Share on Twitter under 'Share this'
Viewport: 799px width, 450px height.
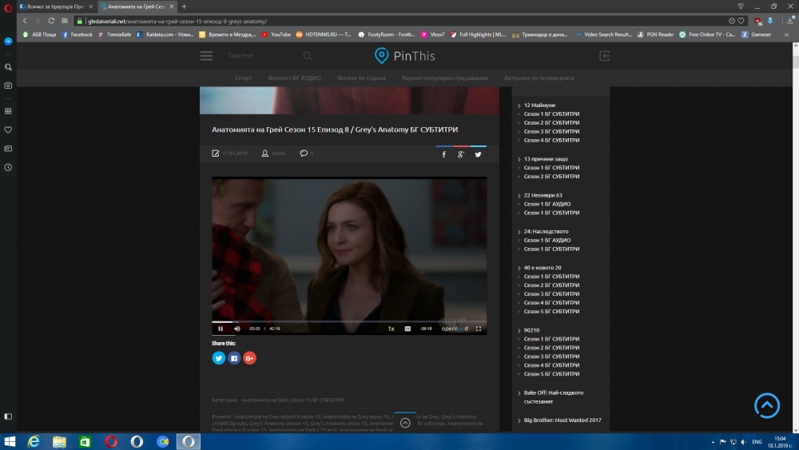219,358
